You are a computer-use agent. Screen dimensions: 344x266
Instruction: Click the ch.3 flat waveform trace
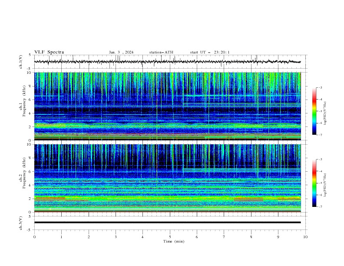click(x=167, y=223)
